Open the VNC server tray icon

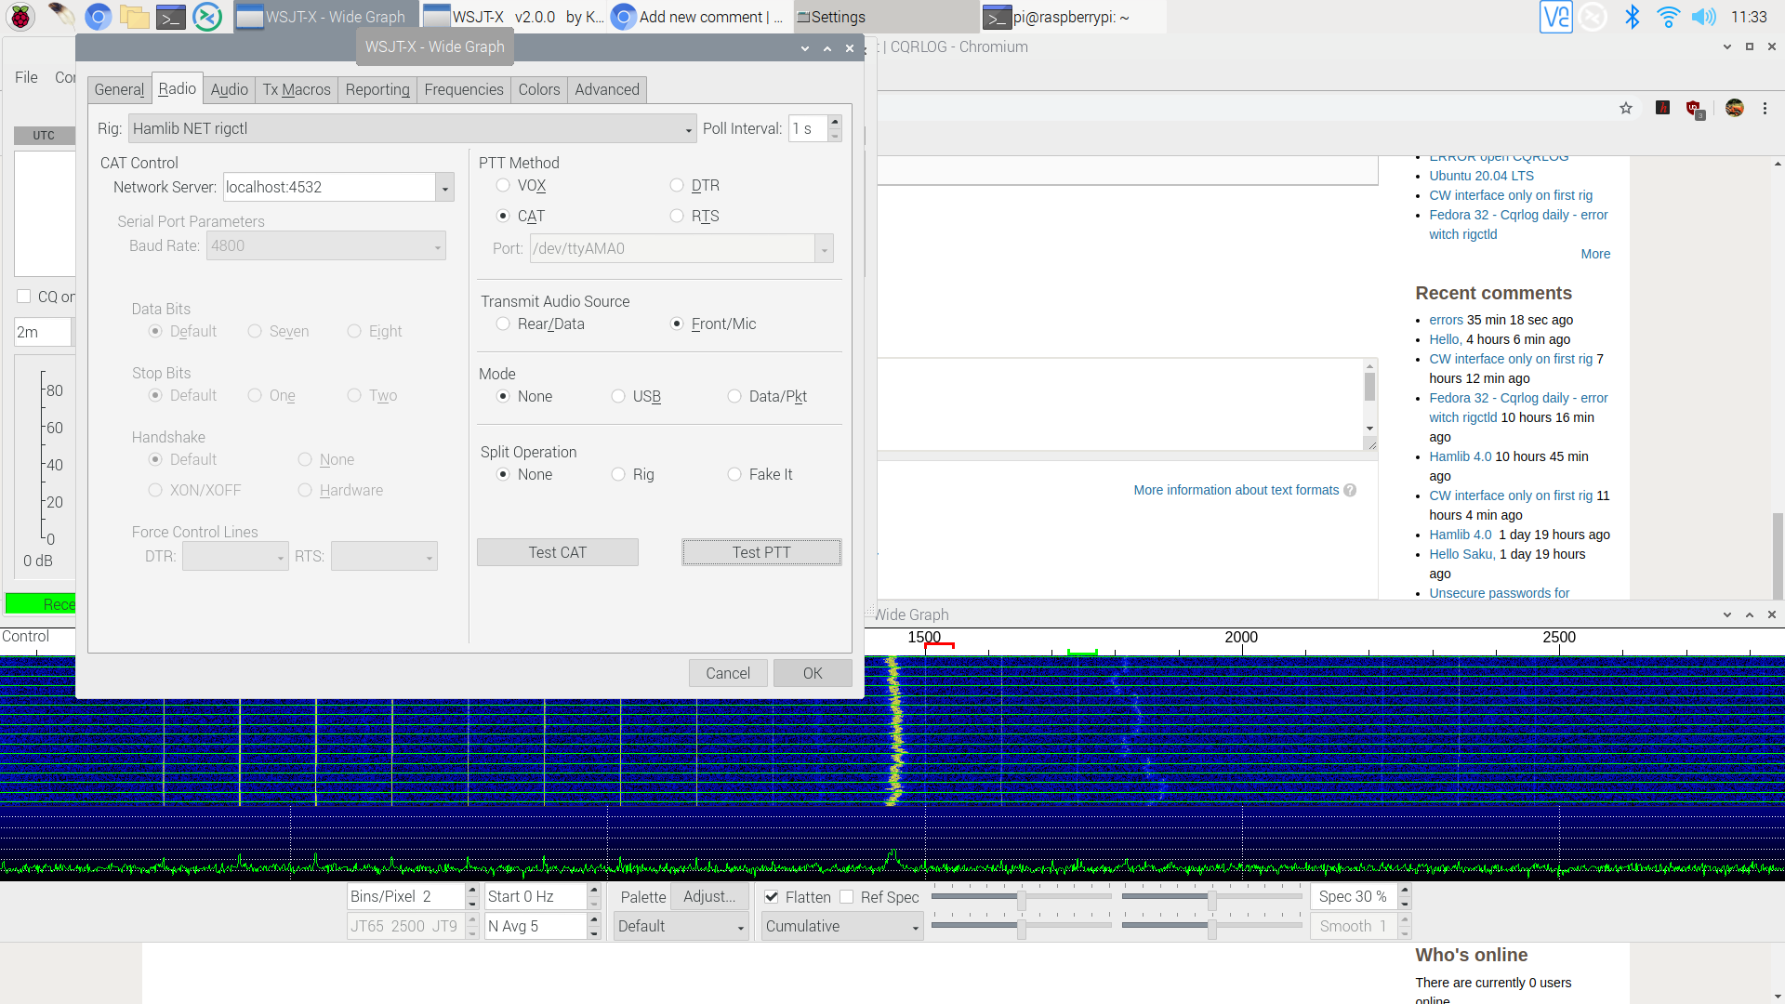coord(1556,17)
